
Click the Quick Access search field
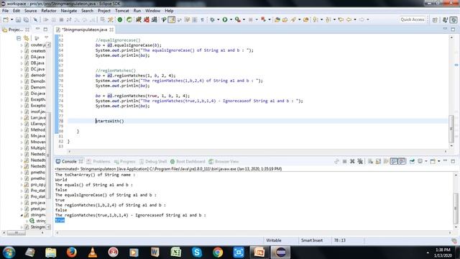coord(412,19)
